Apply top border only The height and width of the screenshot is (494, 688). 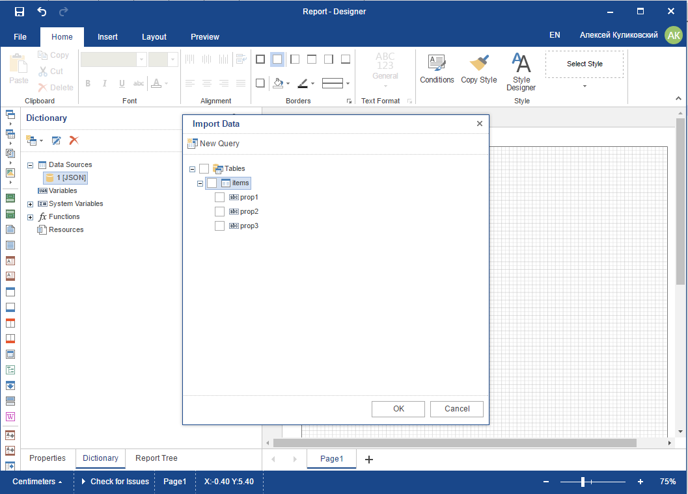click(x=312, y=59)
